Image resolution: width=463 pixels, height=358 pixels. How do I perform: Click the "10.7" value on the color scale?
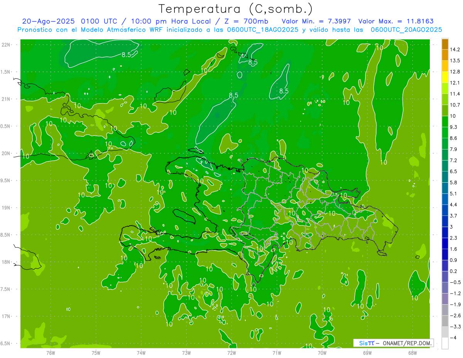[455, 105]
